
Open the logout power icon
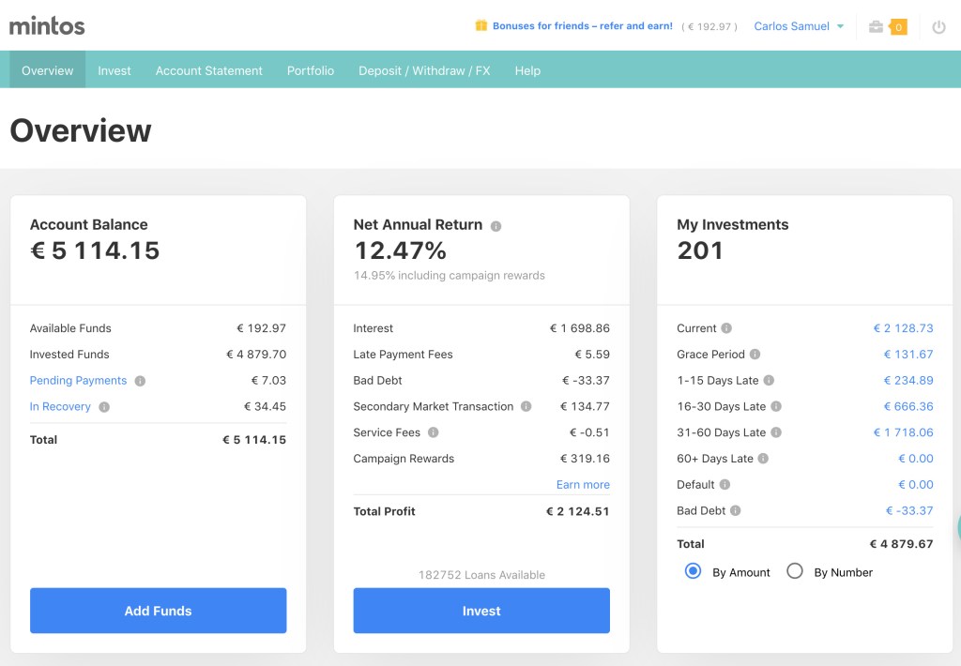[x=938, y=26]
